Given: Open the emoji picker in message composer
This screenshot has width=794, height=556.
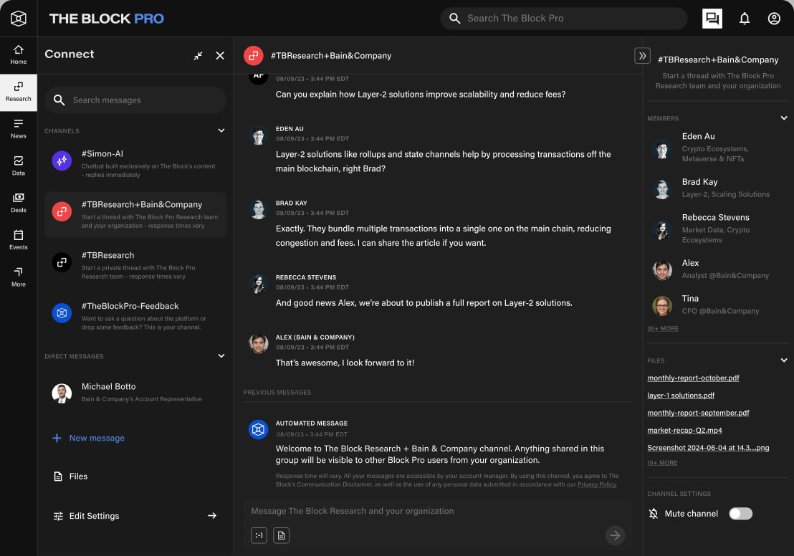Looking at the screenshot, I should coord(259,535).
